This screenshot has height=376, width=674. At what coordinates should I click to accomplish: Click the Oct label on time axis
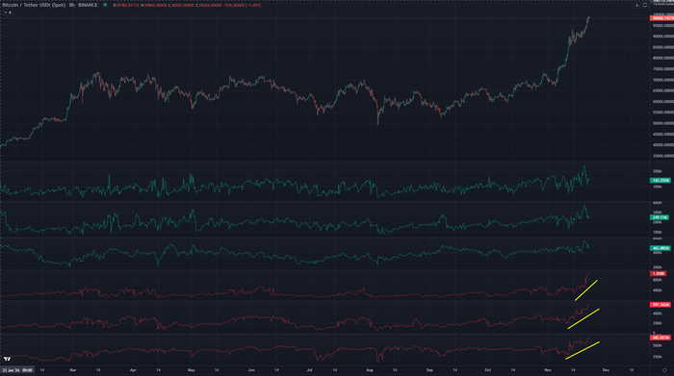[487, 370]
